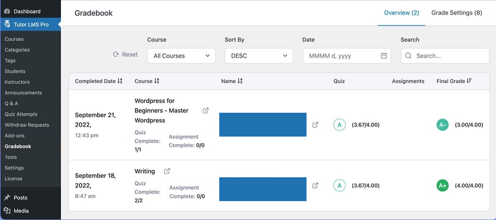Click the Tutor LMS Pro logo icon
This screenshot has height=220, width=496.
tap(7, 24)
